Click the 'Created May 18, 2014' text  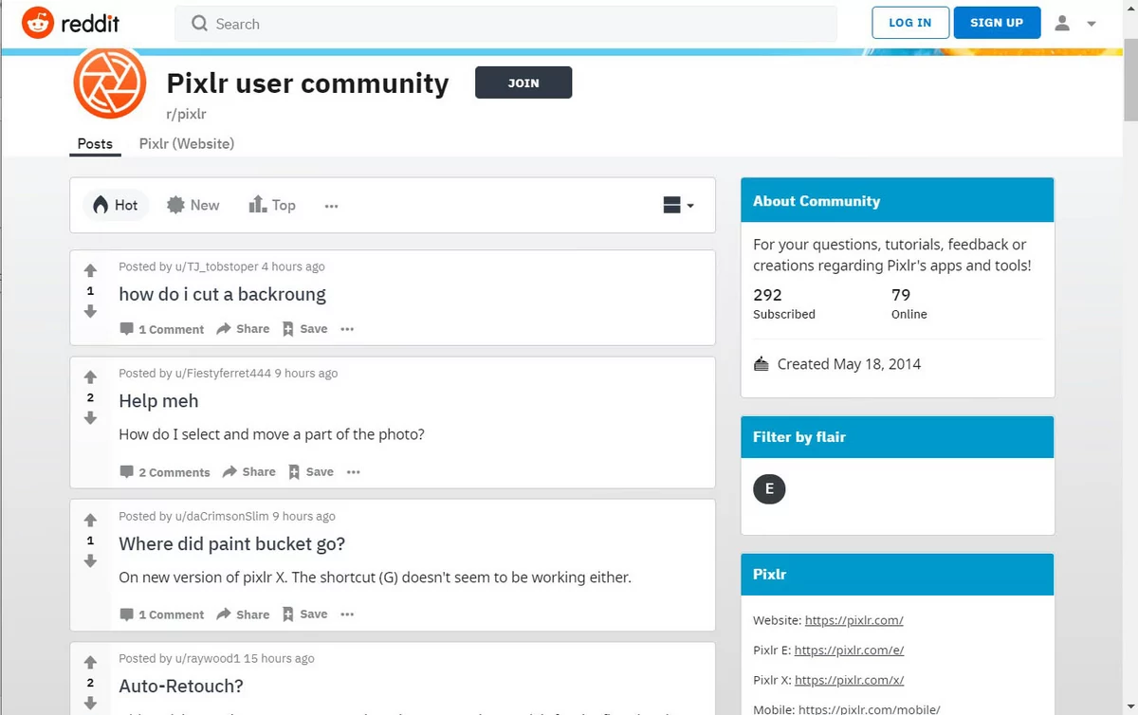pos(849,364)
